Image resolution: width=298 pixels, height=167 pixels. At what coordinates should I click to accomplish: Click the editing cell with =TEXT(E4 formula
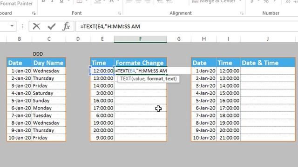[141, 71]
